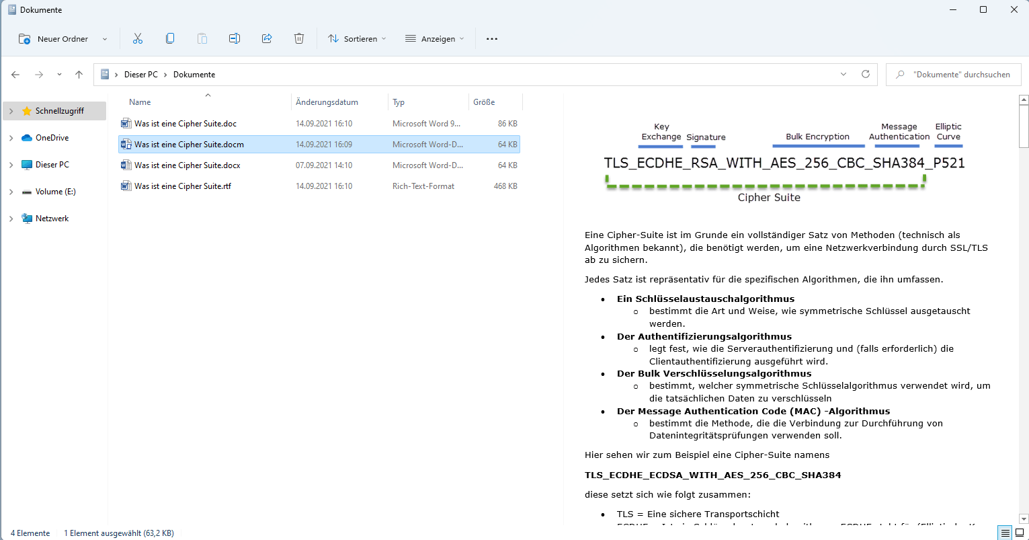Click the Share icon in toolbar
The height and width of the screenshot is (540, 1029).
(x=267, y=39)
